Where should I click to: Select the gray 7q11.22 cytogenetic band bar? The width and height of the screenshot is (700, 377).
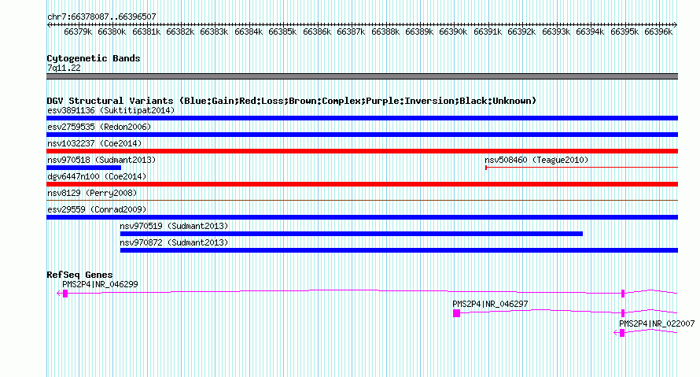click(362, 76)
